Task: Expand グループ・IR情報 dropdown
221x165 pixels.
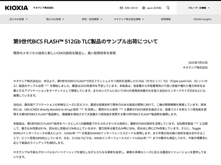Action: [199, 8]
